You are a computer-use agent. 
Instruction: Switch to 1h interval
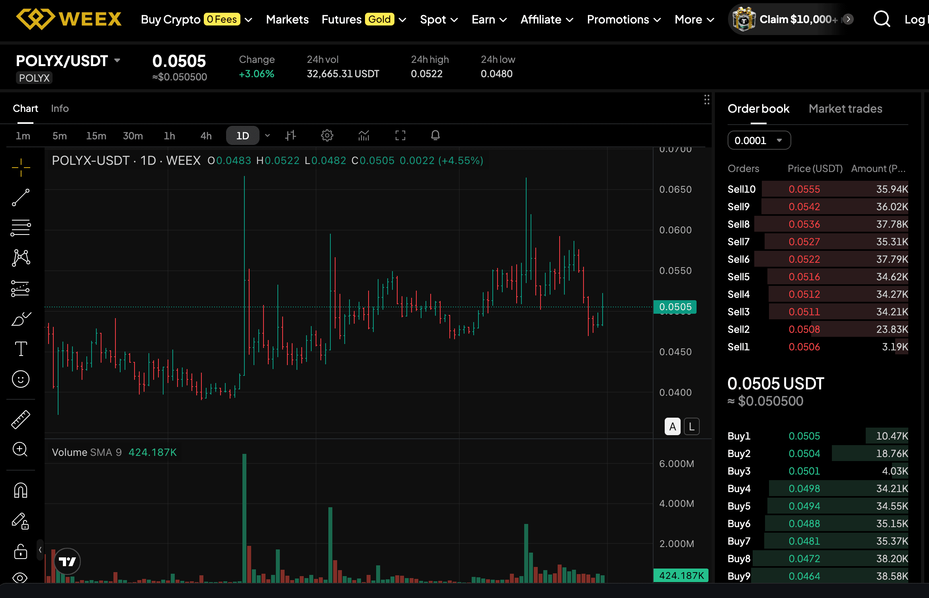click(x=170, y=136)
